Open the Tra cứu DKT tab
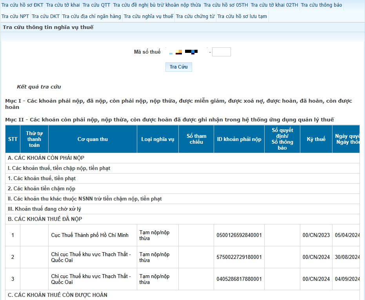 45,16
